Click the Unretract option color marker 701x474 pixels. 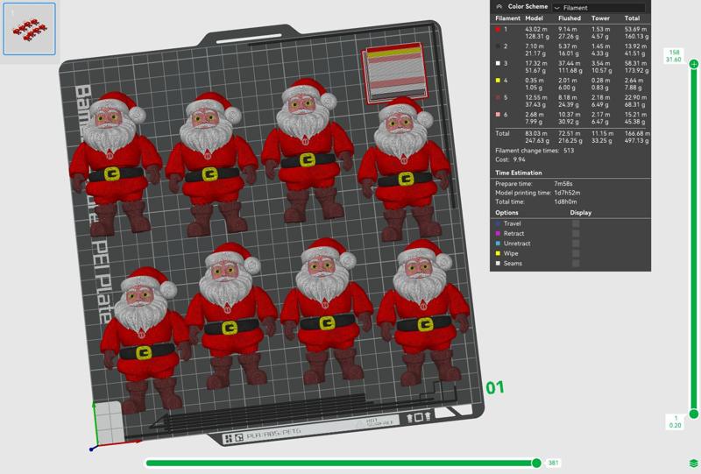pos(498,244)
